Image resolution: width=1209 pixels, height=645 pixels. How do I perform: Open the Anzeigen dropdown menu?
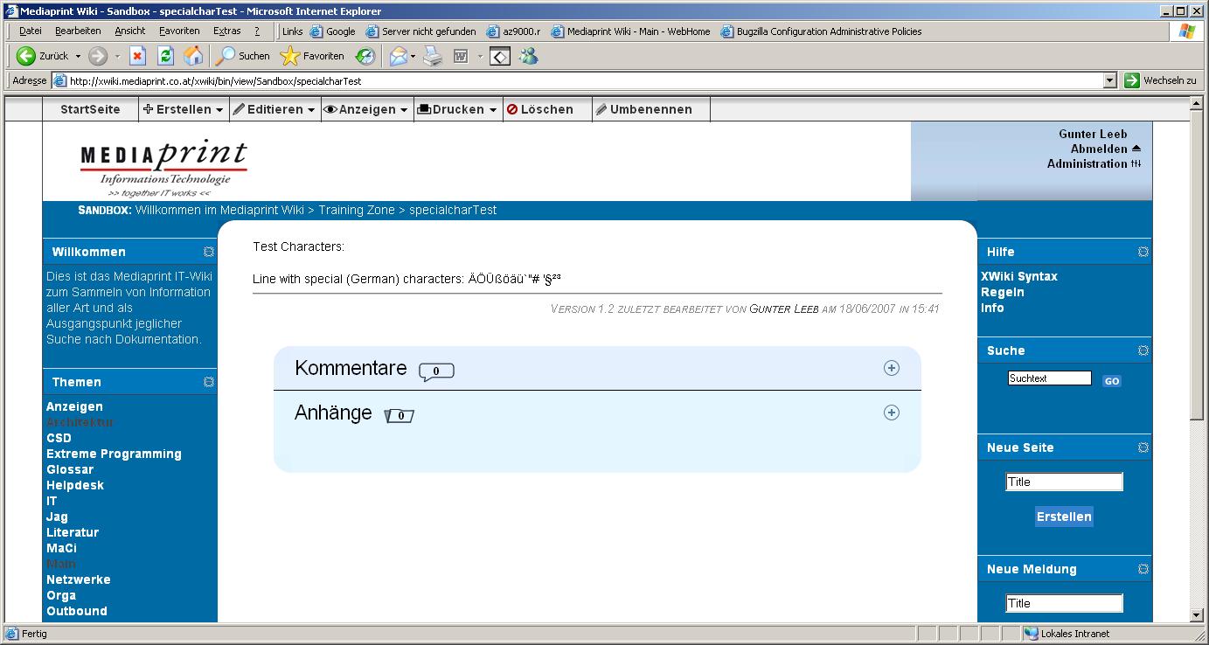click(x=367, y=109)
